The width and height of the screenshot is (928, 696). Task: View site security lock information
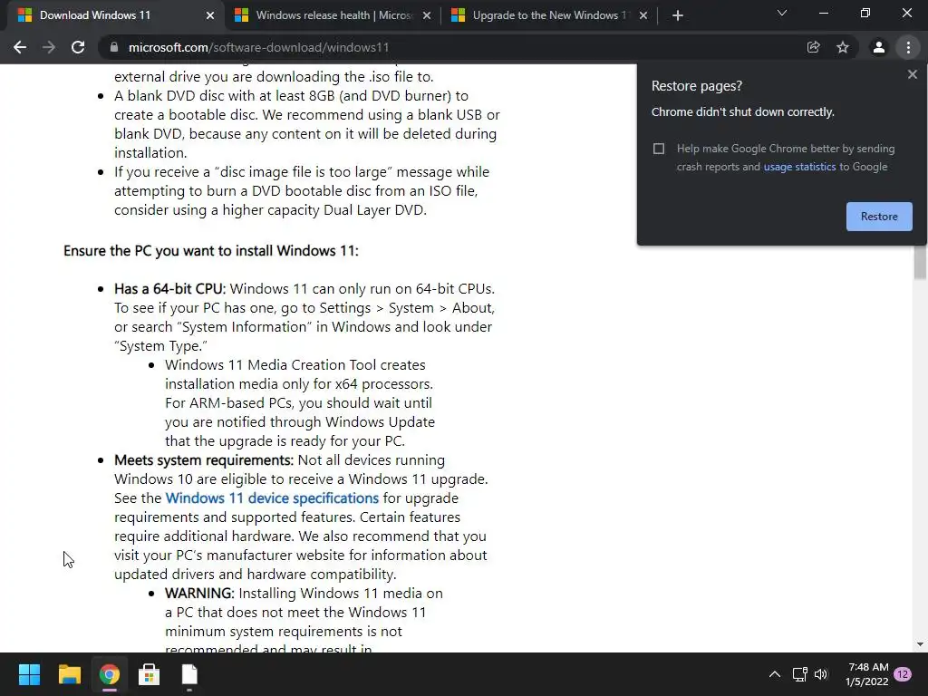point(114,47)
